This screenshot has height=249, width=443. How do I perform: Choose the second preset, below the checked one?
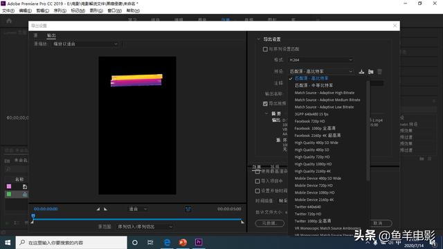pos(314,85)
